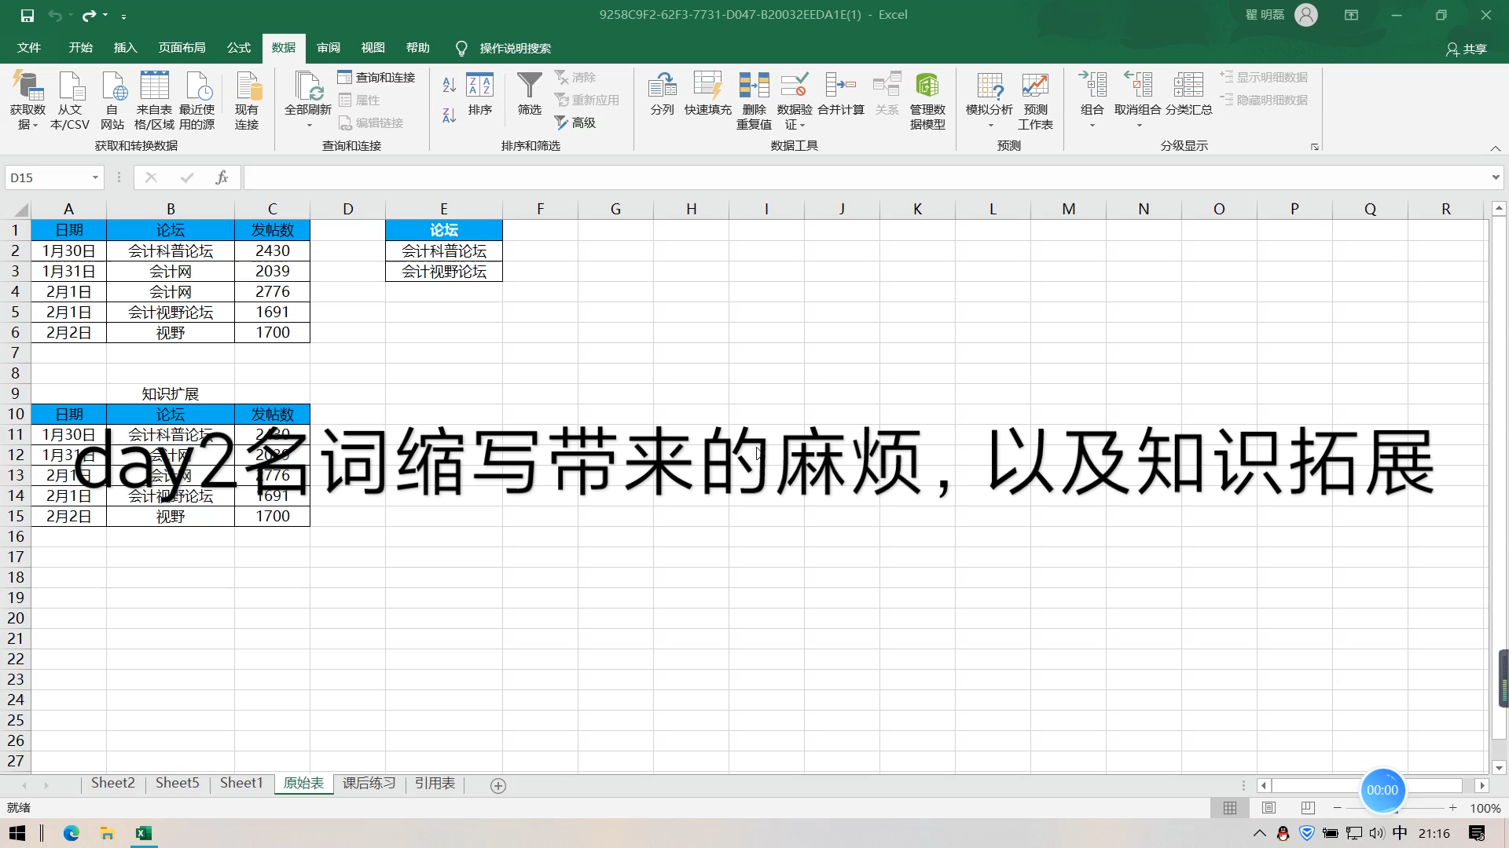Open Recent Sources (最近使用的源)
This screenshot has width=1509, height=848.
[x=196, y=101]
